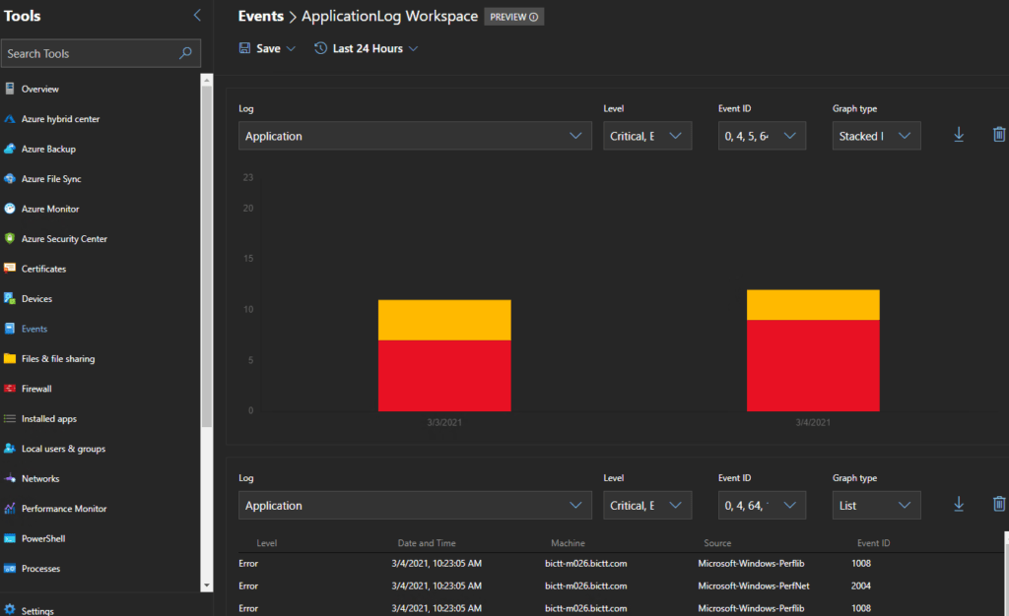
Task: Download the stacked bar chart panel data
Action: point(959,134)
